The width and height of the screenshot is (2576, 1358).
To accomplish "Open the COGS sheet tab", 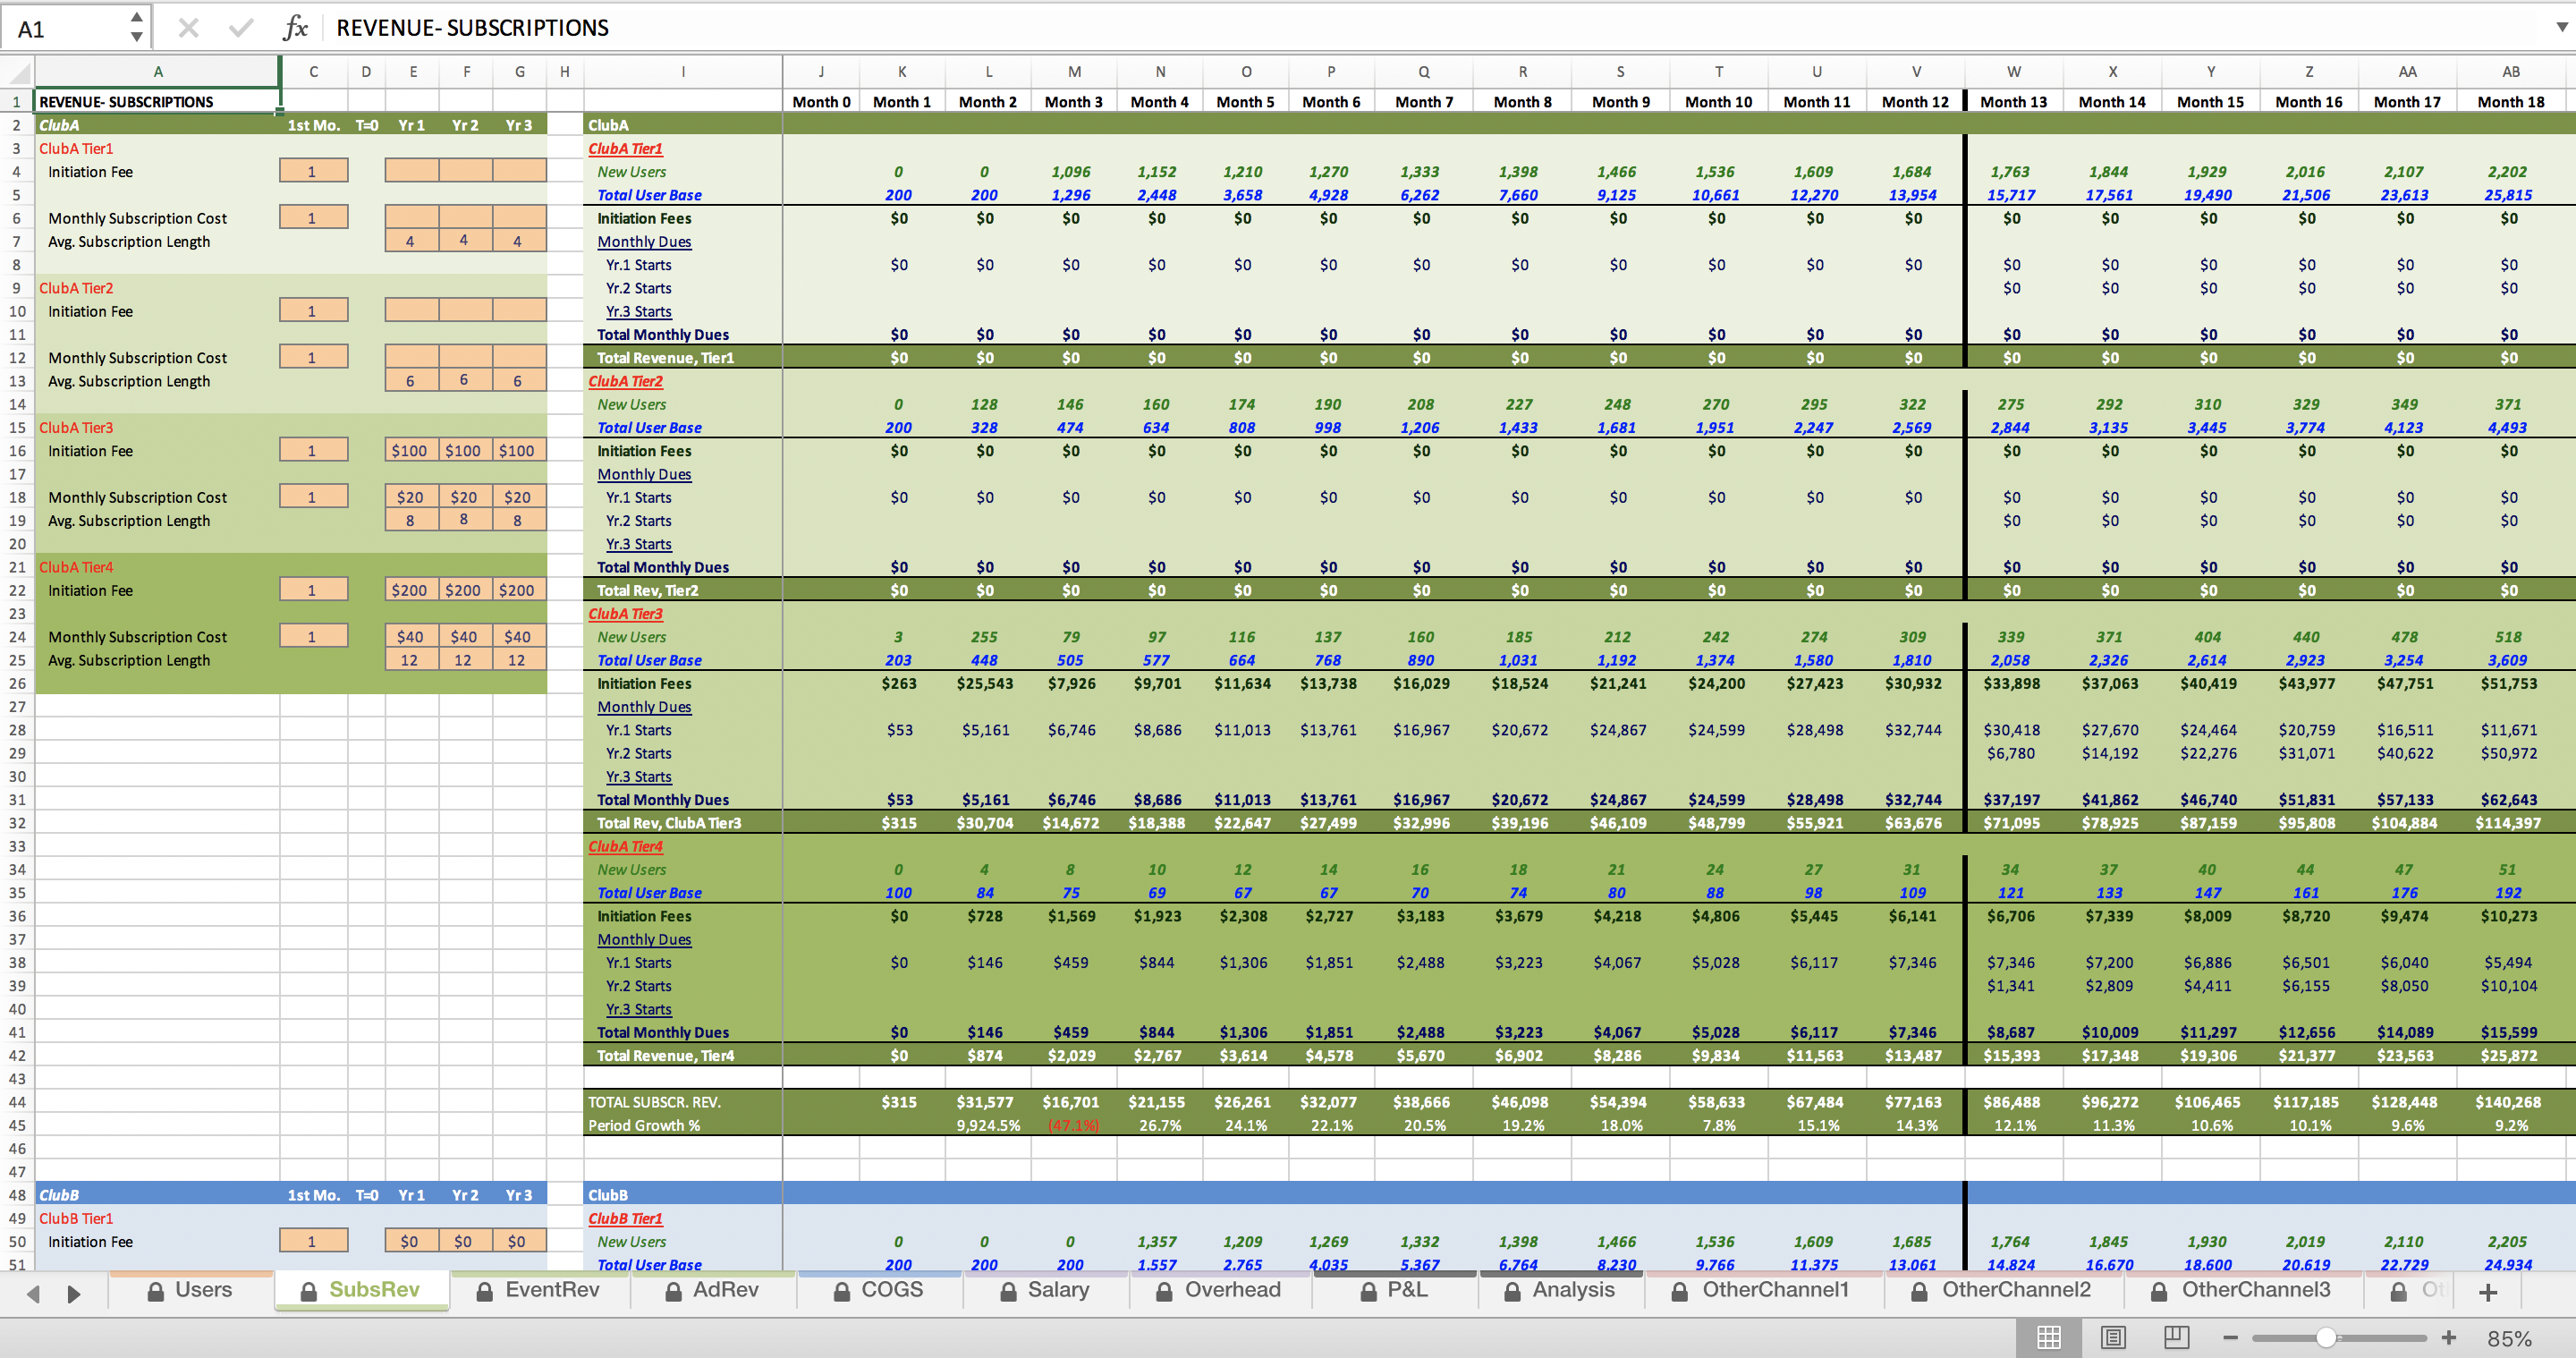I will point(879,1290).
